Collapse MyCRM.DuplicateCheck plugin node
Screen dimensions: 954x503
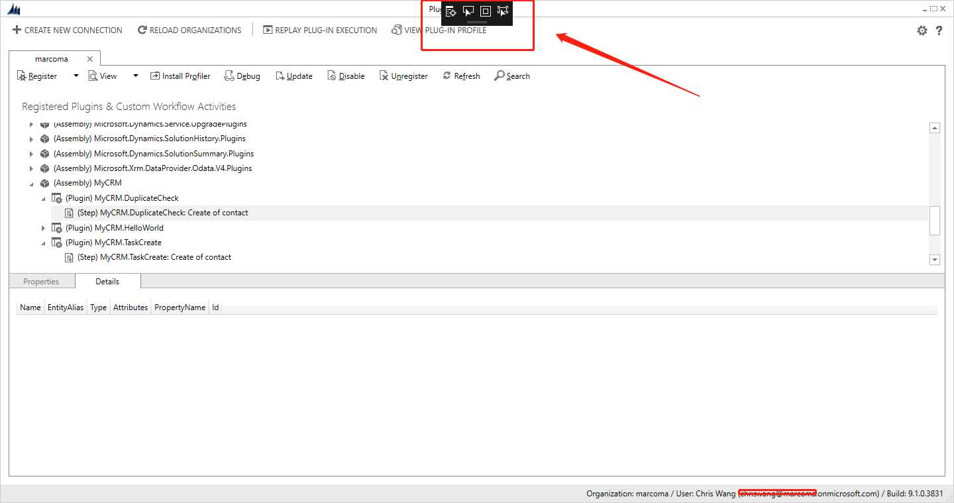[x=44, y=198]
